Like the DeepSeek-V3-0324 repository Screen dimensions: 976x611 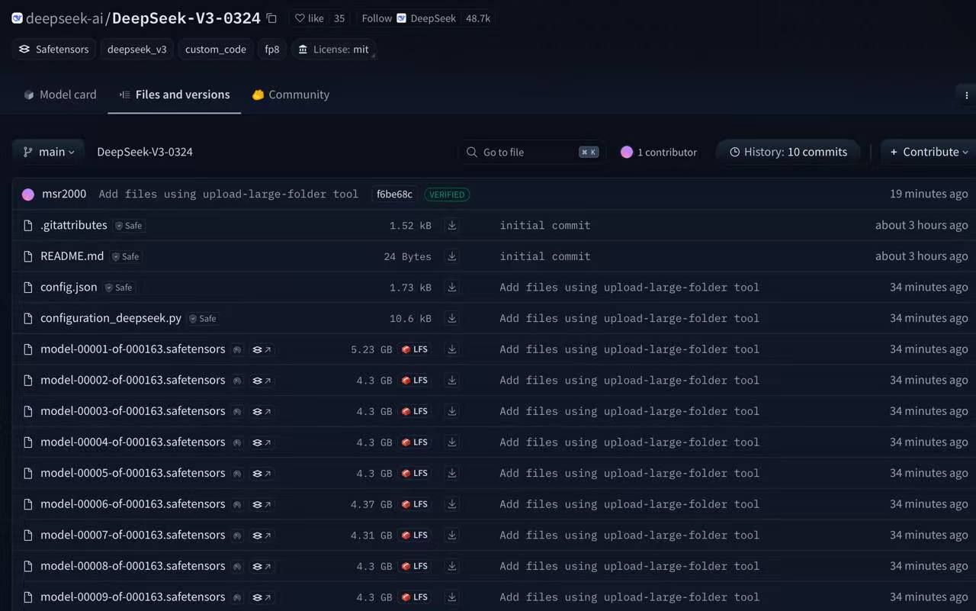[310, 18]
